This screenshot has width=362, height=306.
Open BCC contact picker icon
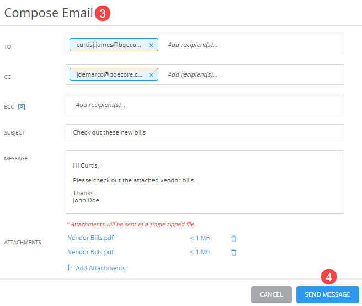click(22, 107)
